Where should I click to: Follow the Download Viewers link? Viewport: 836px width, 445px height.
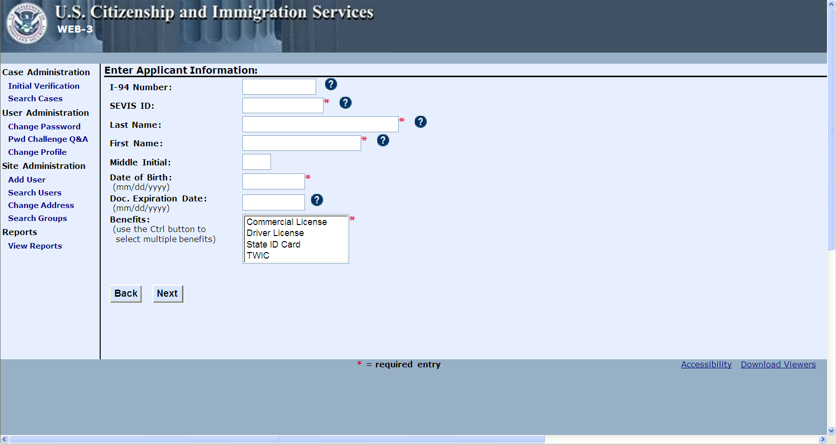pos(778,364)
